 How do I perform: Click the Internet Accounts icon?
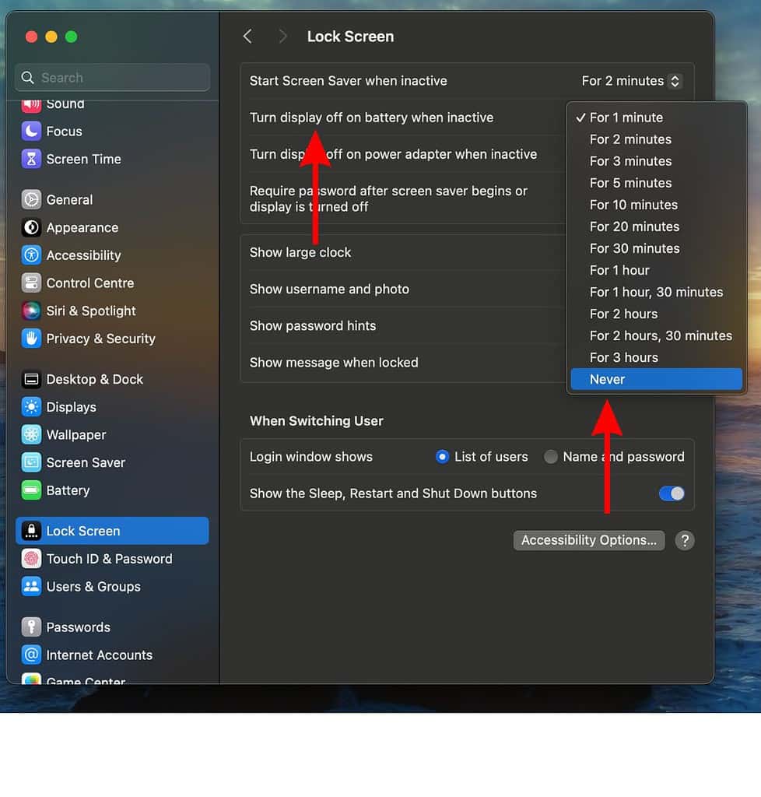pyautogui.click(x=30, y=655)
